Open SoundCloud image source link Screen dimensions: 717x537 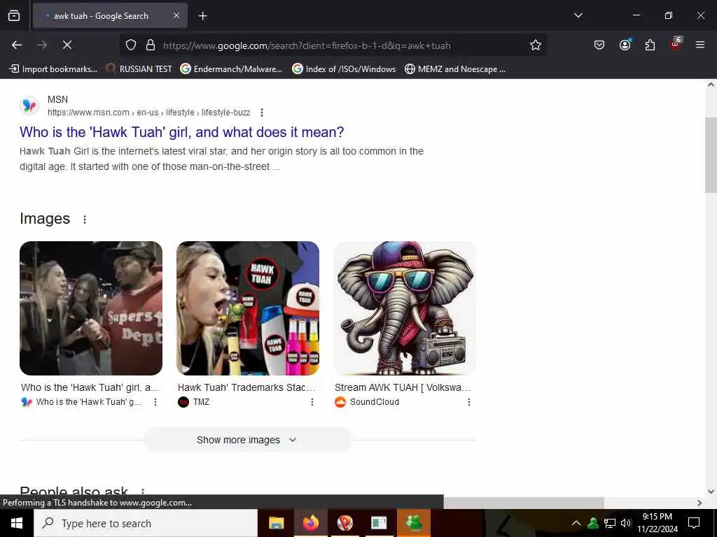[367, 402]
